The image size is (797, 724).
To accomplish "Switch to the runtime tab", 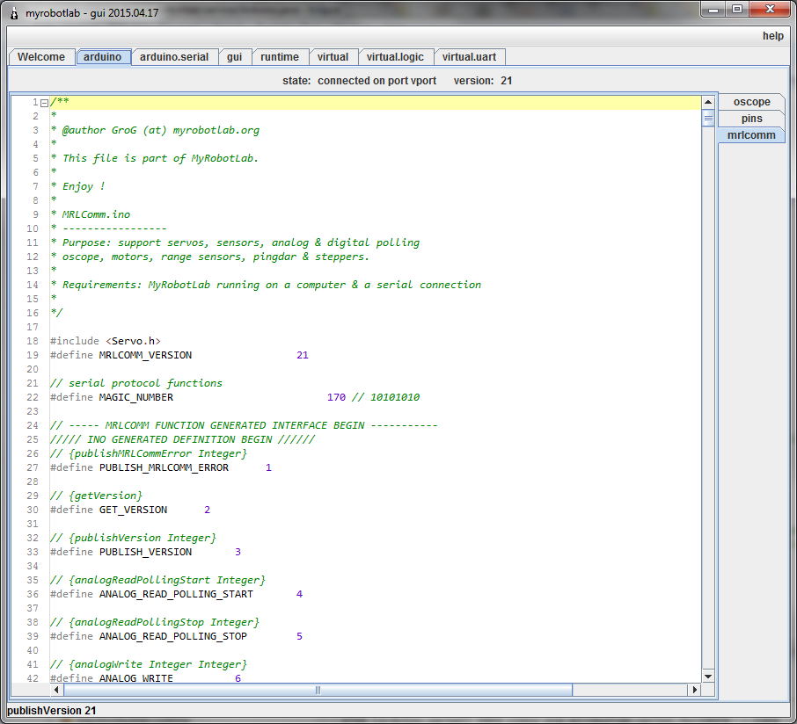I will (x=280, y=57).
